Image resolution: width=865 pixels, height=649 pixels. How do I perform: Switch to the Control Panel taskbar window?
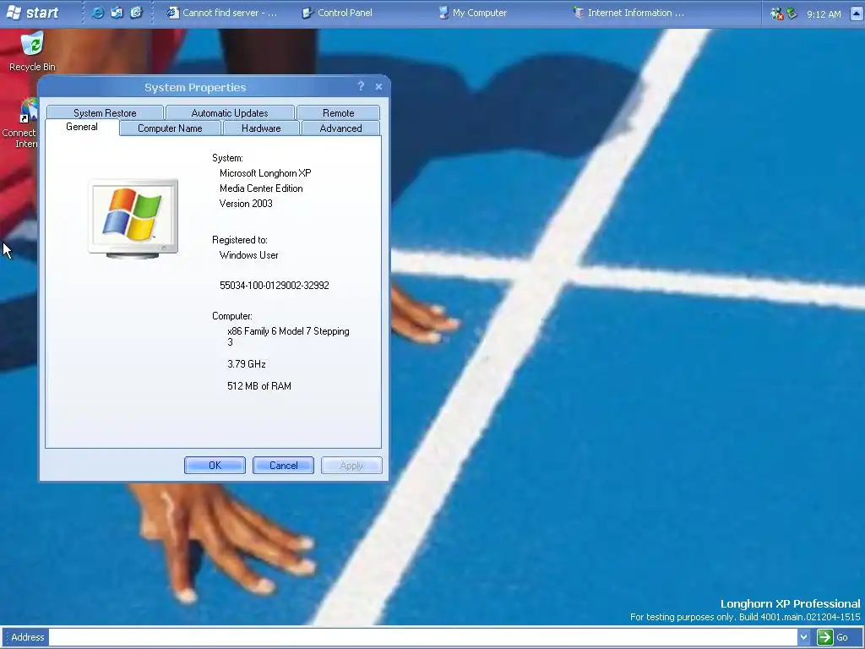pyautogui.click(x=338, y=13)
